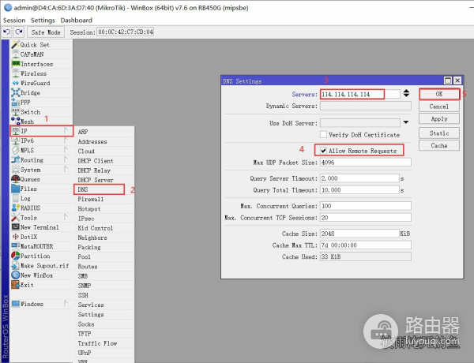The image size is (474, 363).
Task: Toggle Allow Remote Requests checkbox
Action: click(323, 151)
